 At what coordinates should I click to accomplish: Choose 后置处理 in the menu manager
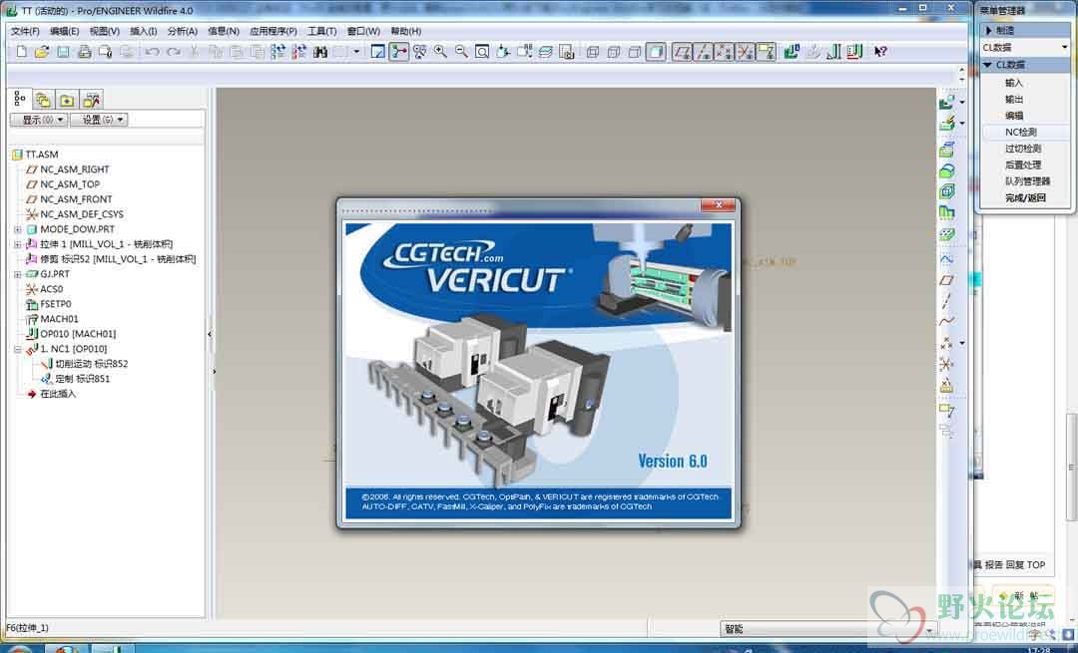[x=1024, y=164]
